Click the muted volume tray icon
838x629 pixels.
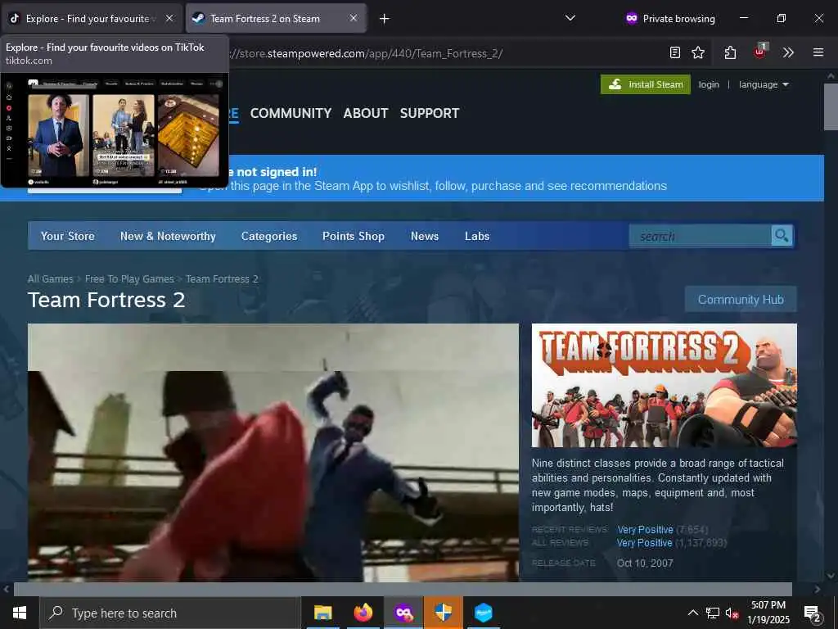click(x=732, y=613)
